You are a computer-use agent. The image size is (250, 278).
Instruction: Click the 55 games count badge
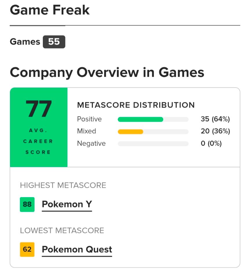[x=54, y=42]
